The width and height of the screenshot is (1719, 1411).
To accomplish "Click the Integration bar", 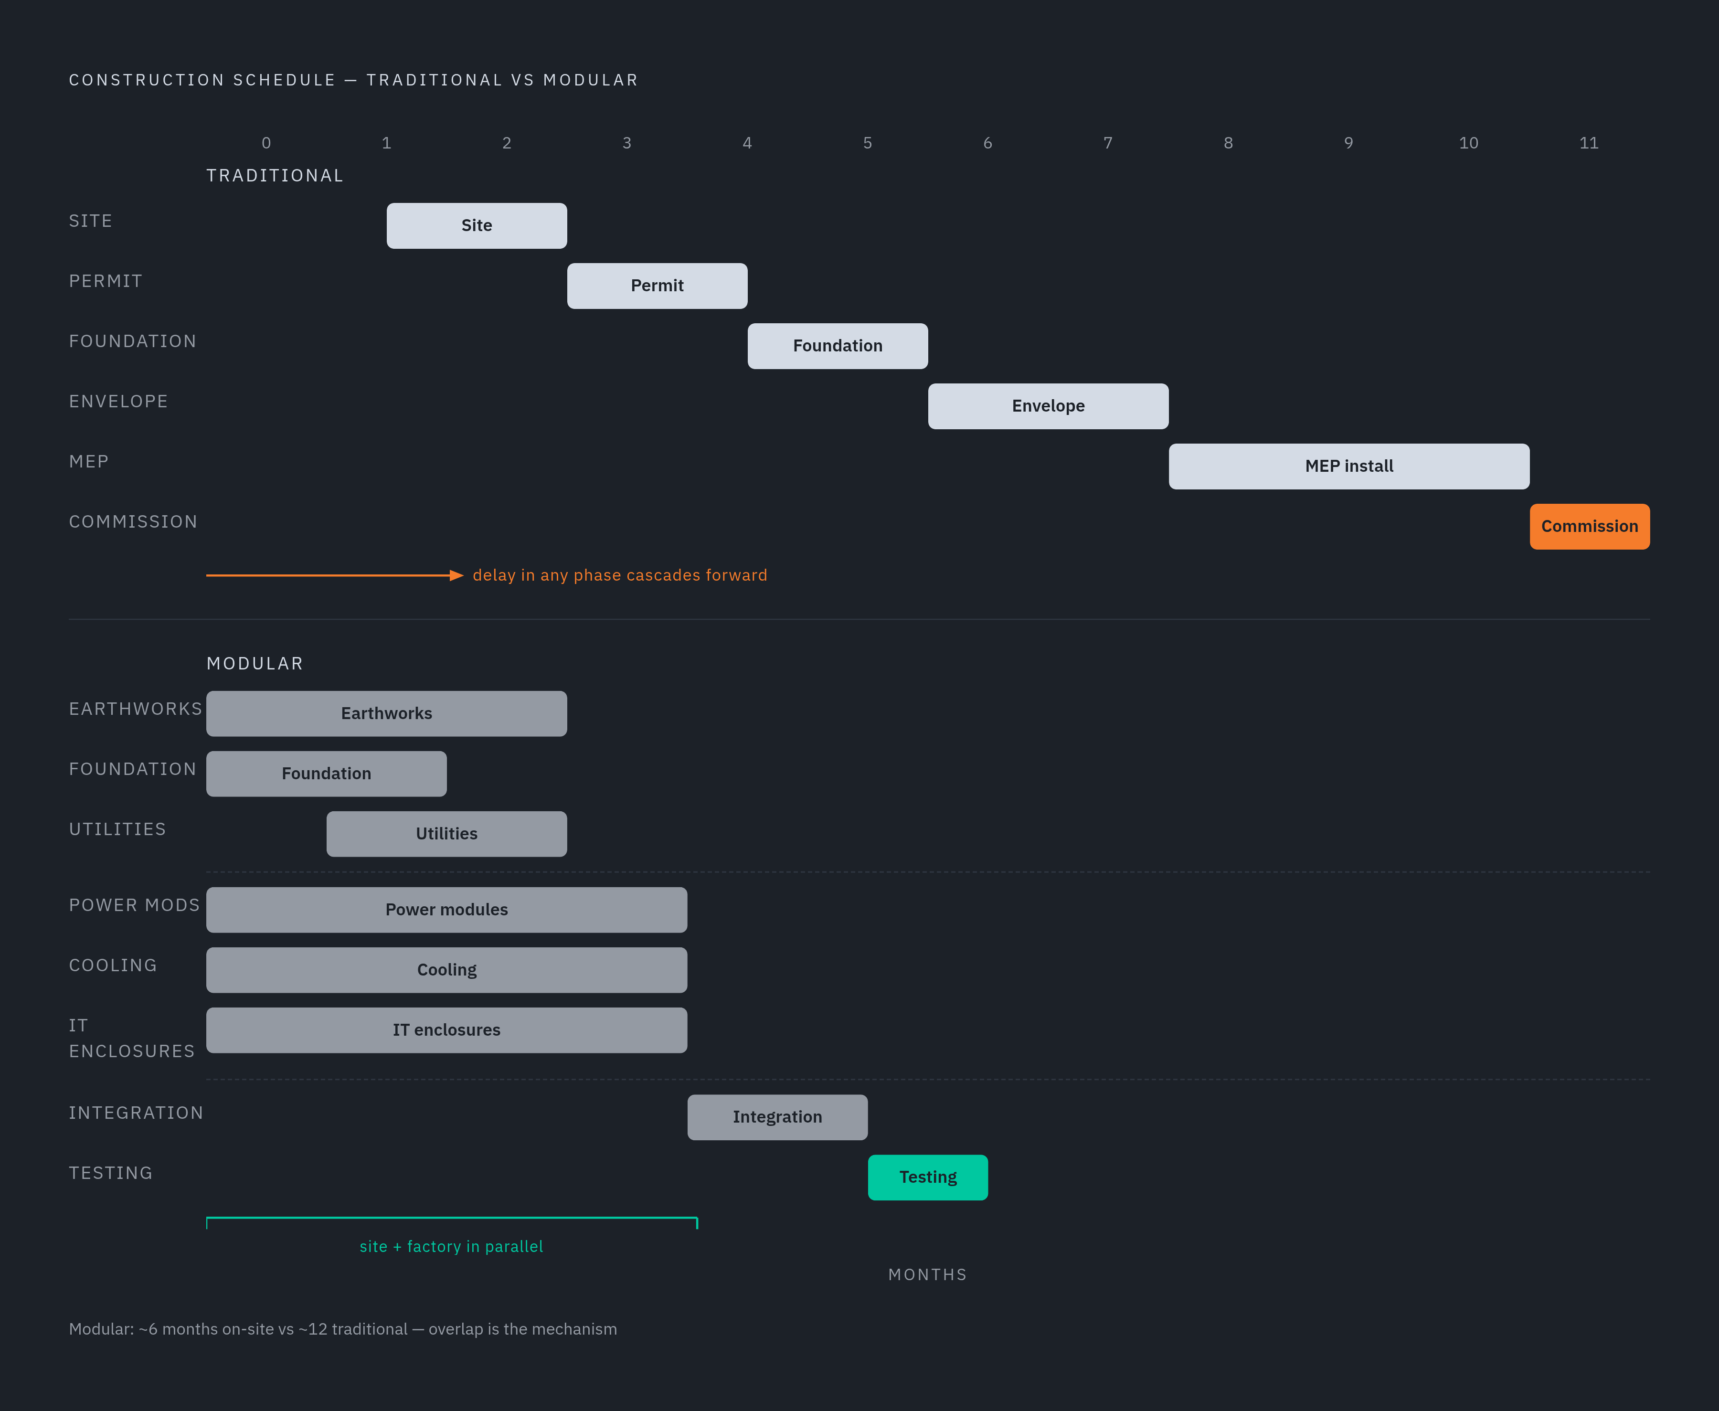I will (777, 1117).
